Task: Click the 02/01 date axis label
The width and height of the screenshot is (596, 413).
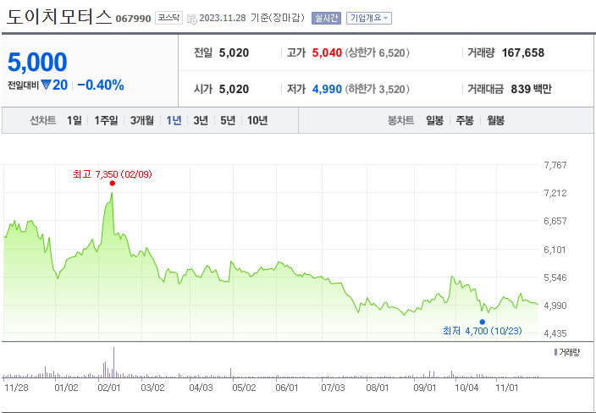Action: (109, 388)
